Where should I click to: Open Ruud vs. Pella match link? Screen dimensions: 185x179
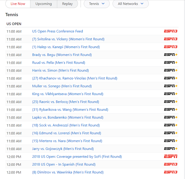(x=58, y=62)
